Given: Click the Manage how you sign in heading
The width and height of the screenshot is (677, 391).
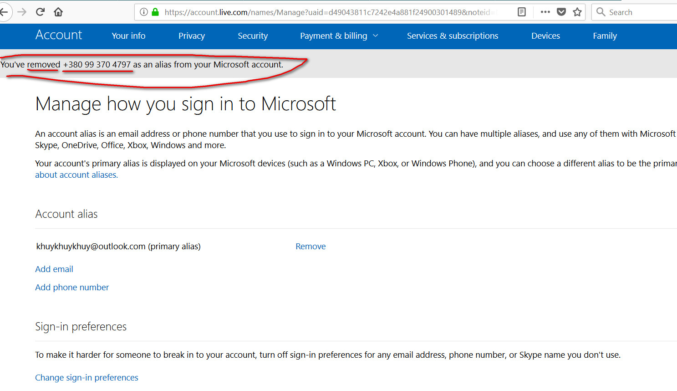Looking at the screenshot, I should point(186,104).
